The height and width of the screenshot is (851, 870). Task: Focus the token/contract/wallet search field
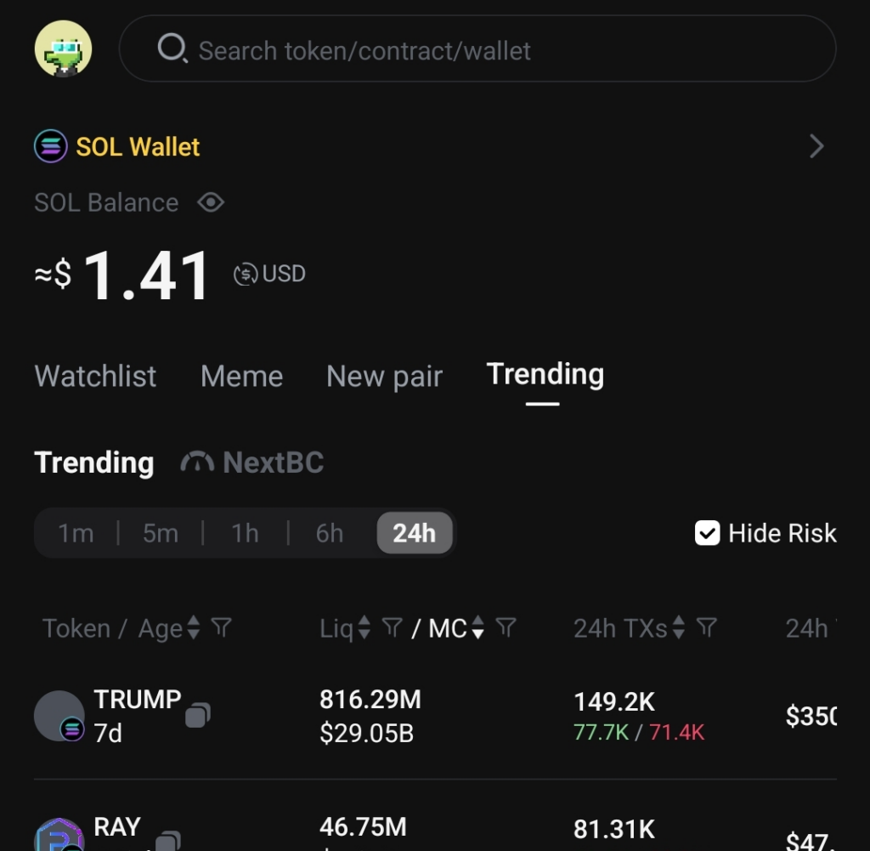(x=493, y=50)
